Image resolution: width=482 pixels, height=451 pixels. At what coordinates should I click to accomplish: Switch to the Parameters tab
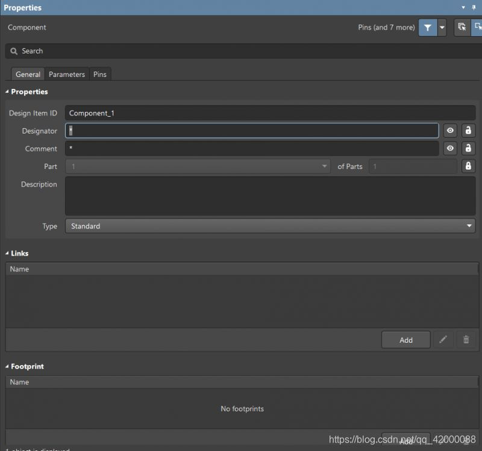(x=67, y=75)
